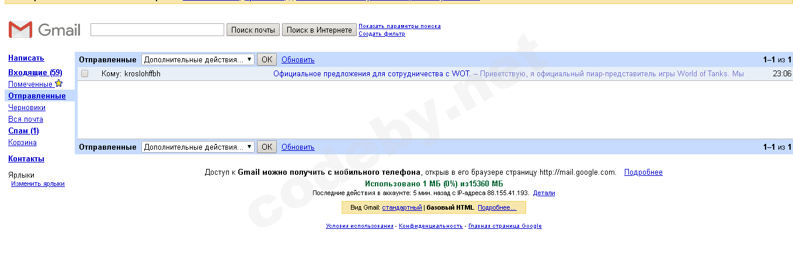Viewport: 793px width, 272px height.
Task: Open Условия использования link
Action: point(360,226)
